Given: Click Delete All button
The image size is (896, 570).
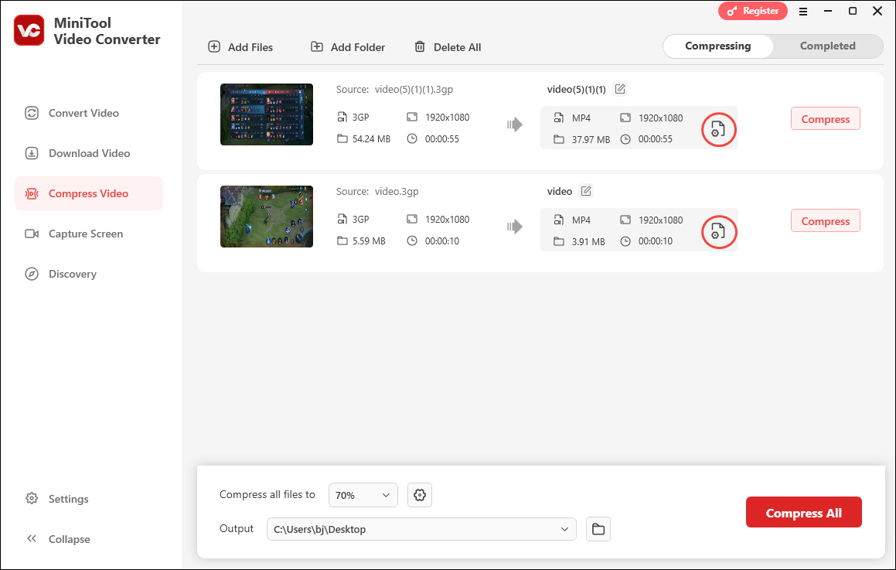Looking at the screenshot, I should pos(448,47).
